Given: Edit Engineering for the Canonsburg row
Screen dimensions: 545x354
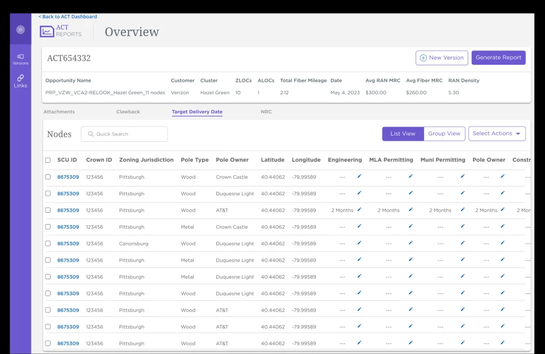Looking at the screenshot, I should click(x=359, y=243).
